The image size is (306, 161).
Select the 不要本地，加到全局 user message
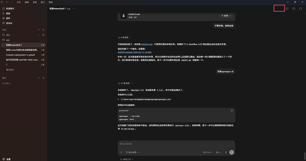pyautogui.click(x=224, y=26)
